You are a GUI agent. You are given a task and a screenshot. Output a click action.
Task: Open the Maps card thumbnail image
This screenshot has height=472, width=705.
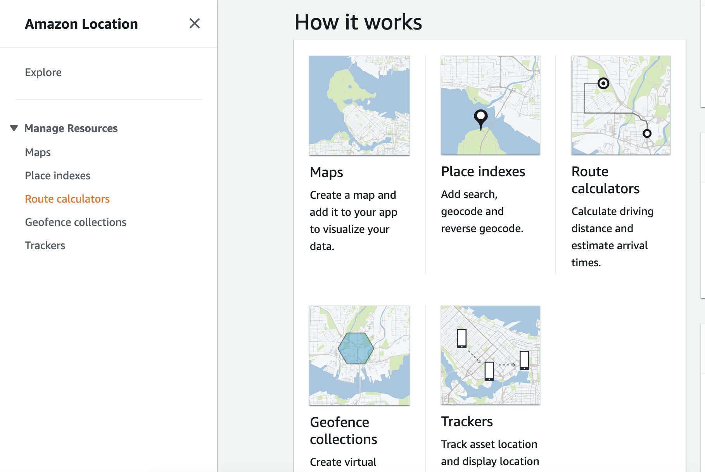point(359,106)
